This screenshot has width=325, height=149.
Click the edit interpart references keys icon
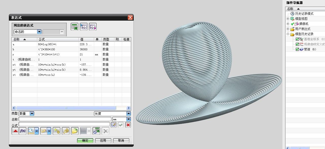click(66, 131)
